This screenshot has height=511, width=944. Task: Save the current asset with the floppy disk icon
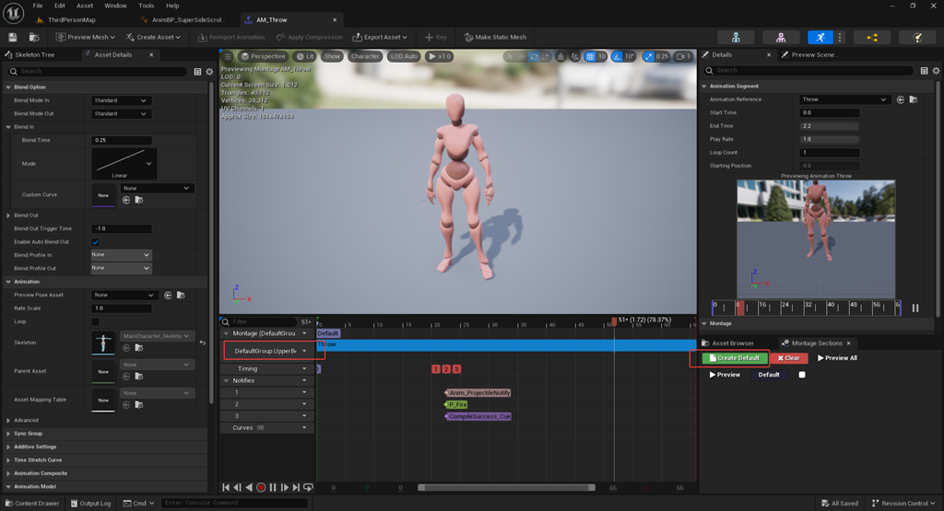tap(13, 37)
